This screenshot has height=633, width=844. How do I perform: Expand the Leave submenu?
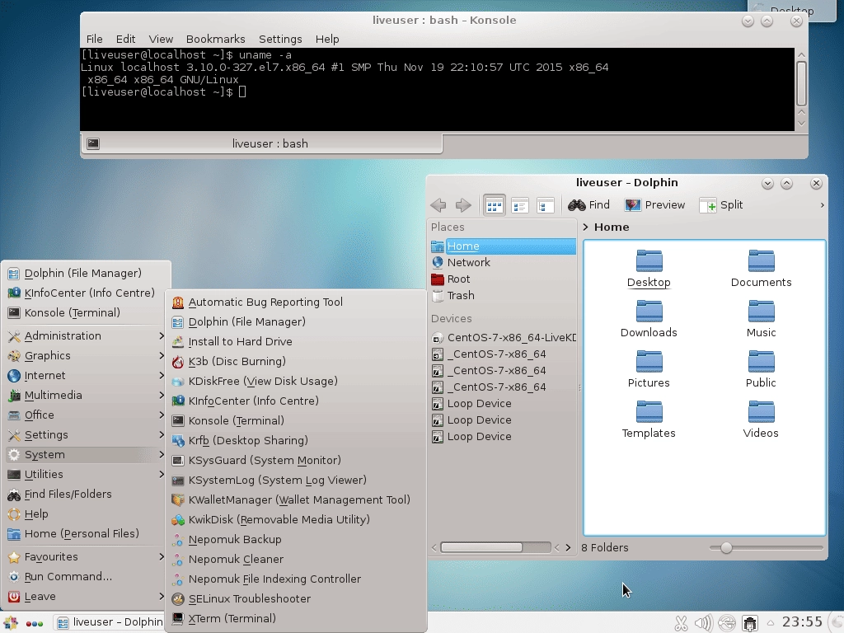(x=86, y=597)
